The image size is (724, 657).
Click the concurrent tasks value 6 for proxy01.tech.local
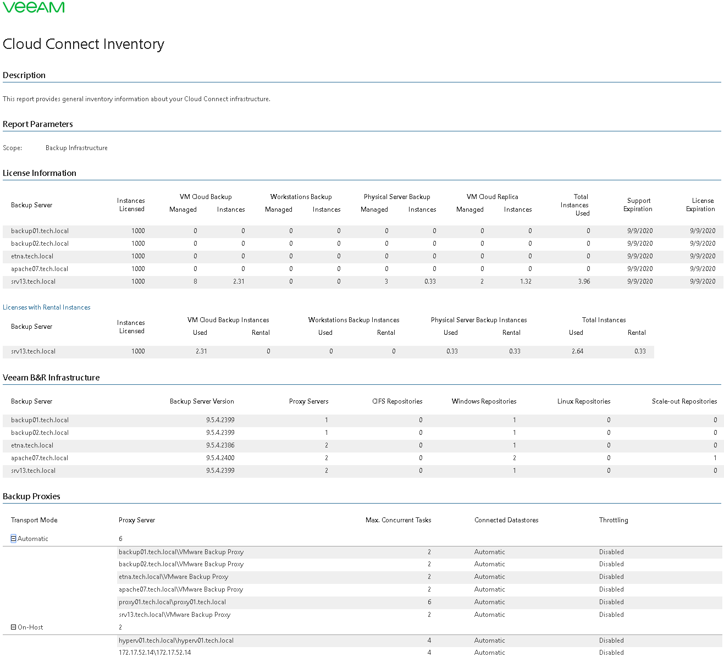[429, 602]
